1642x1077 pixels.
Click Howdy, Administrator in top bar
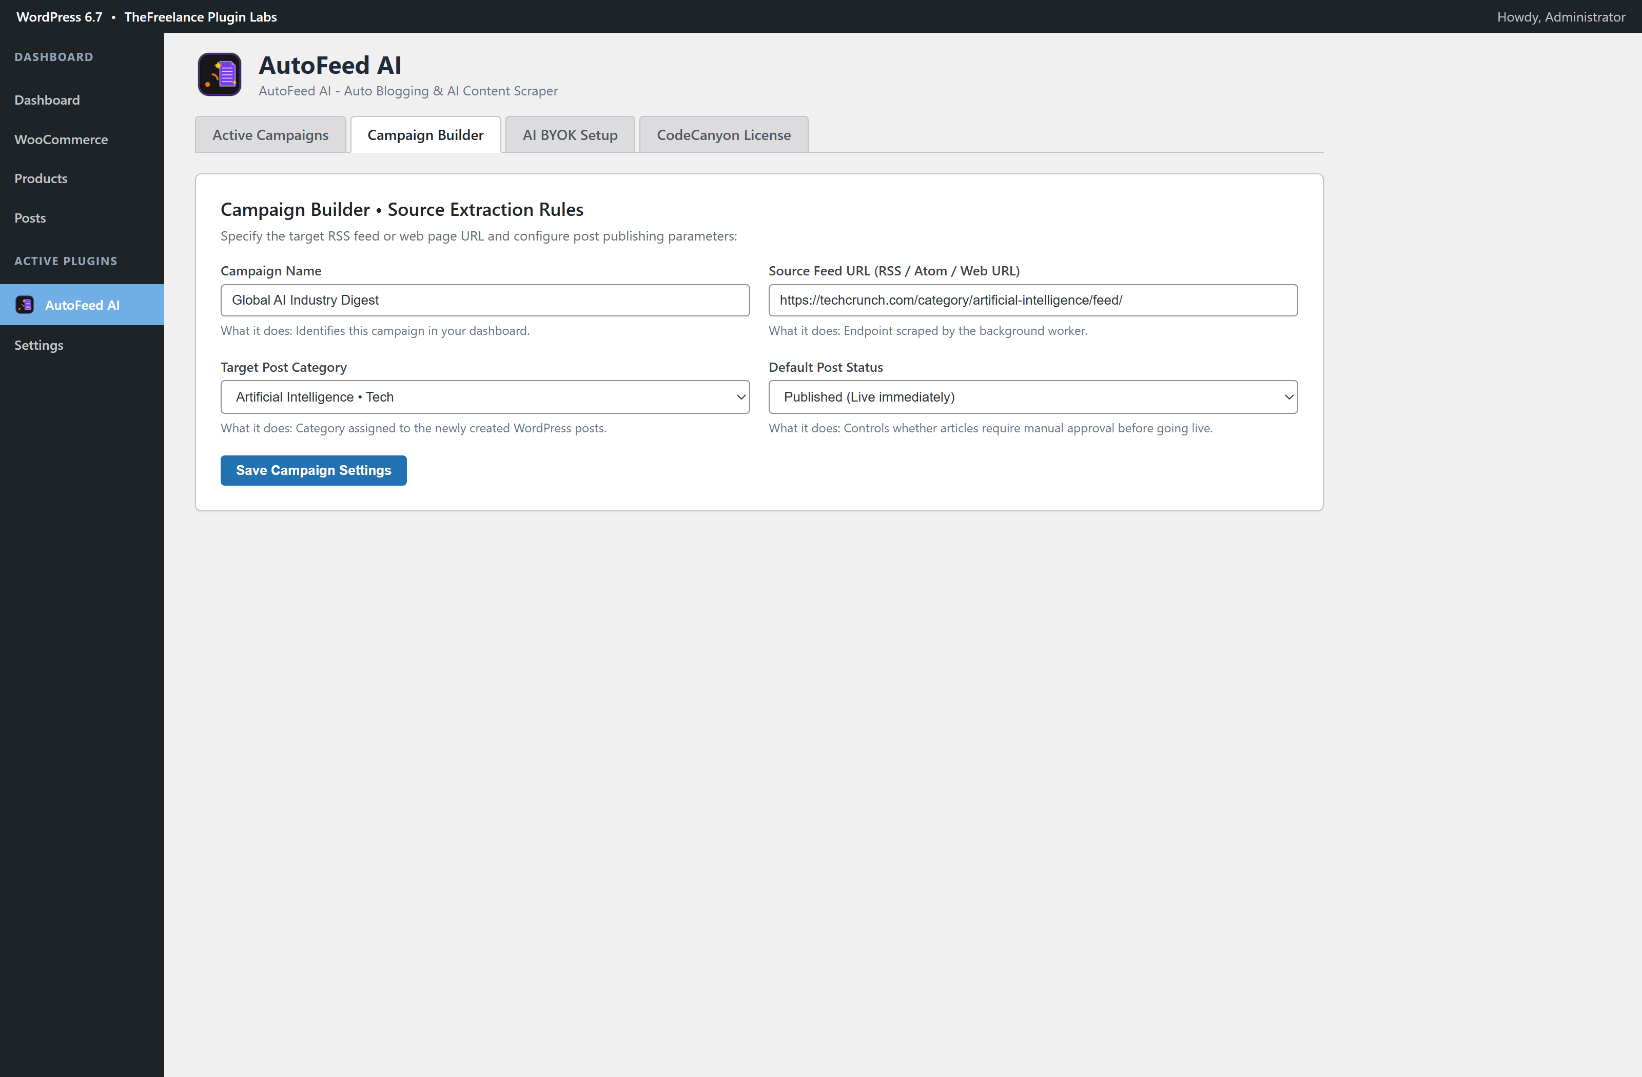(x=1560, y=16)
